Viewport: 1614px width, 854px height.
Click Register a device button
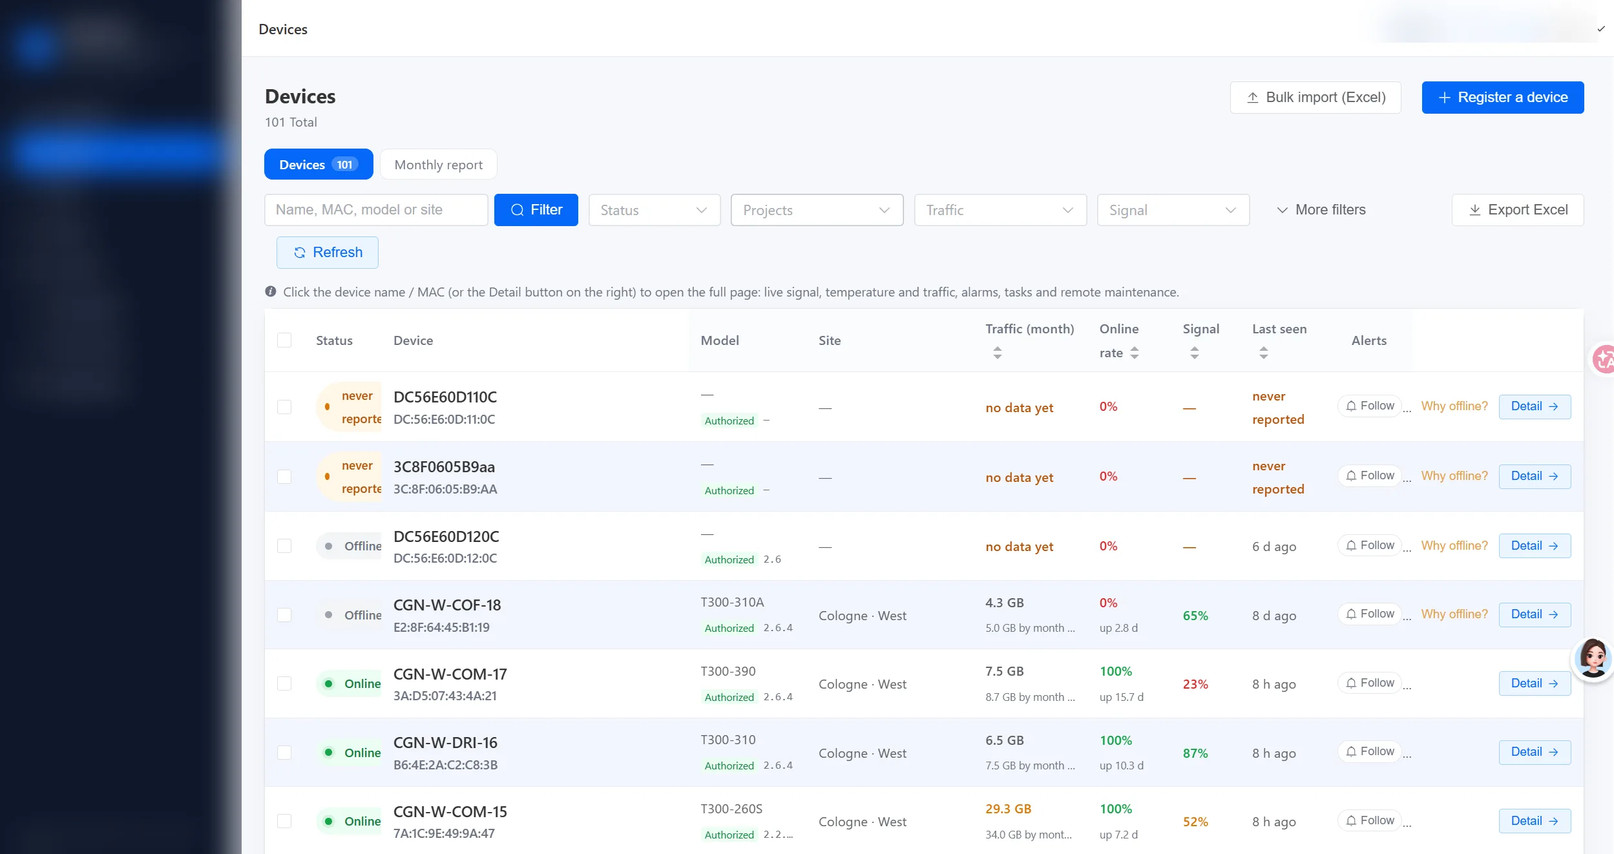[1503, 98]
